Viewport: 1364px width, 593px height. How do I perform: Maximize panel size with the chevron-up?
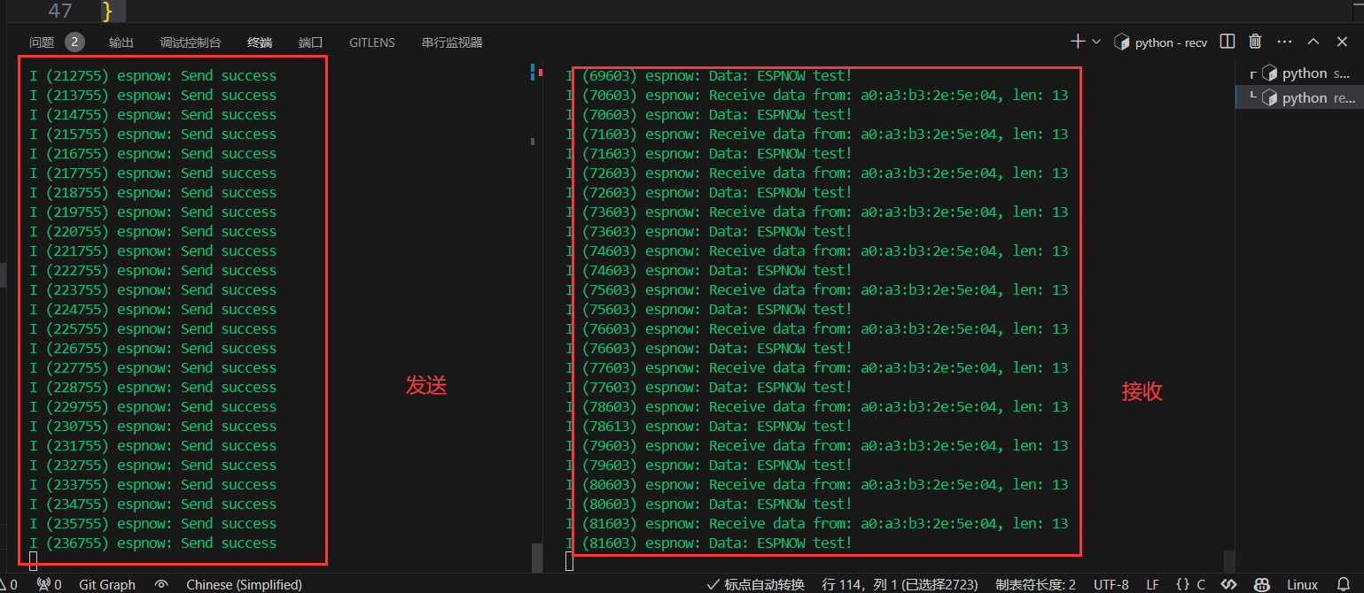coord(1313,42)
